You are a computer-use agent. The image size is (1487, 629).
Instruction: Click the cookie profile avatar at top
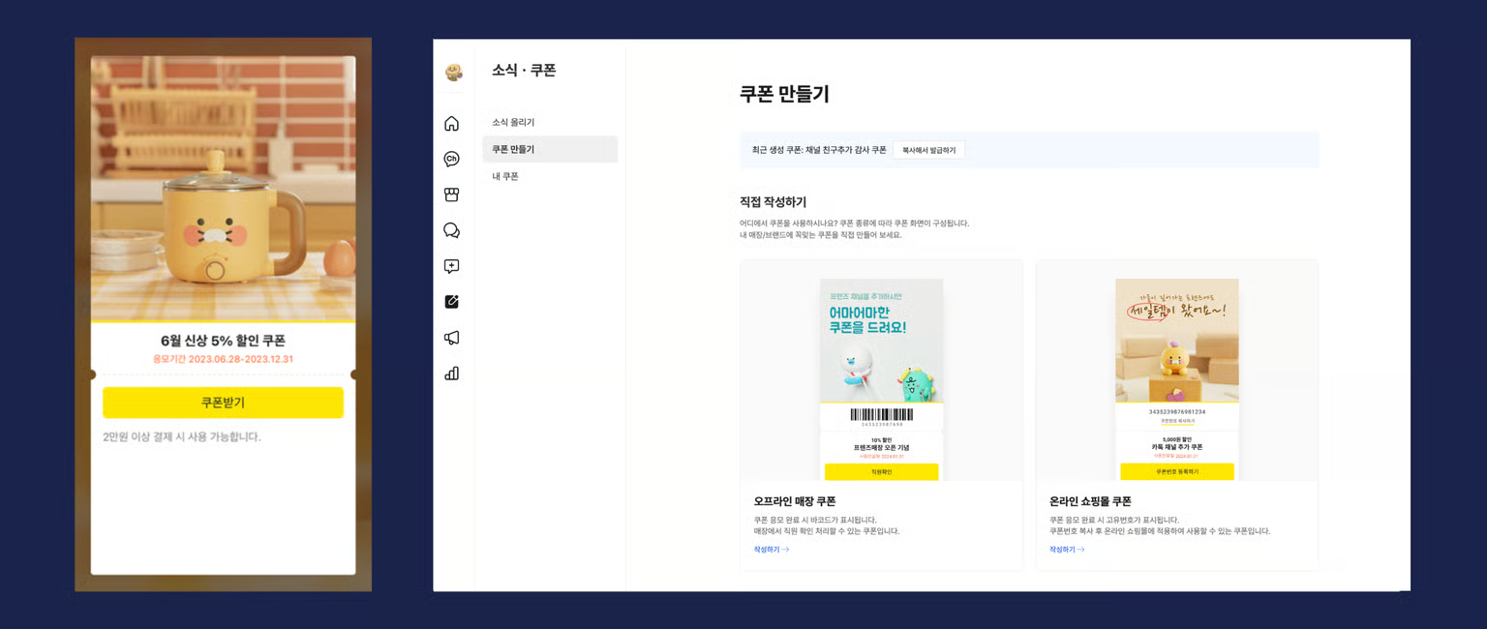pyautogui.click(x=453, y=72)
